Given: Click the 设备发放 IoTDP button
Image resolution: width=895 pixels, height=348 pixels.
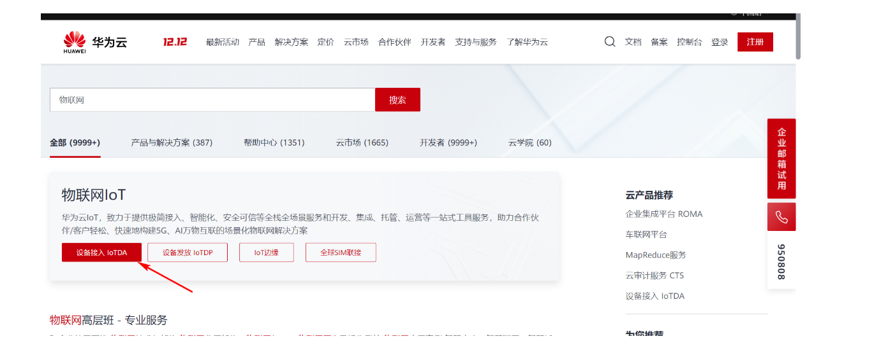Looking at the screenshot, I should click(x=188, y=253).
